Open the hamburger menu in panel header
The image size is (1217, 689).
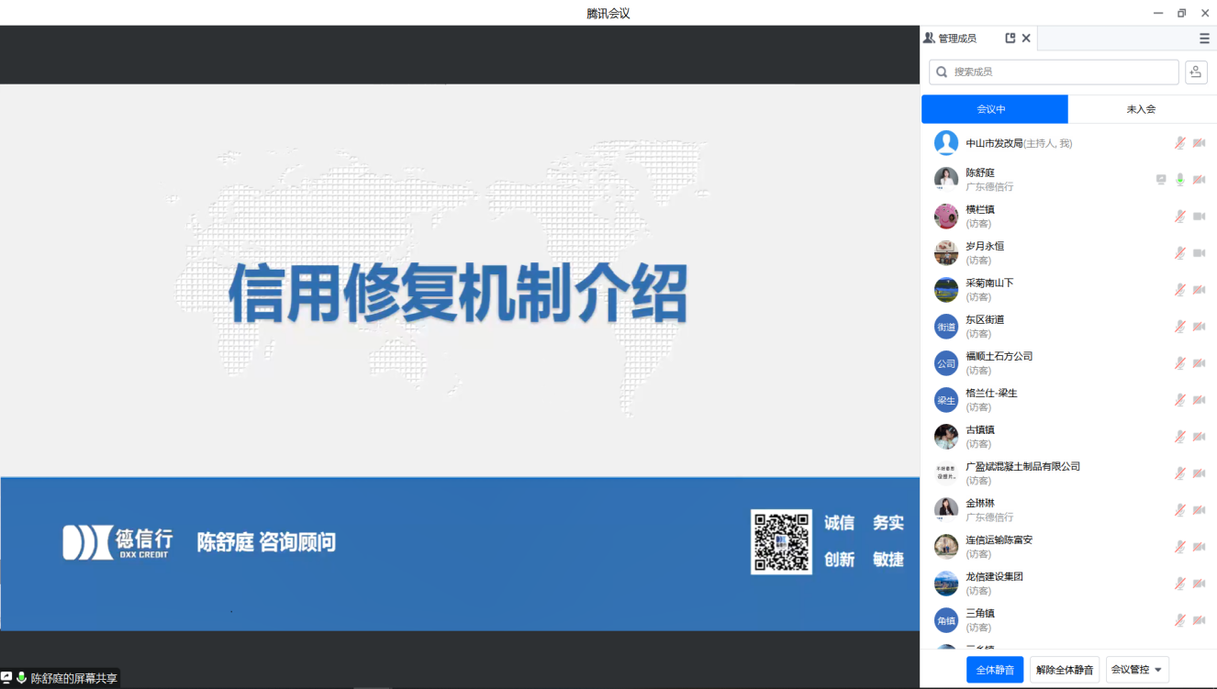(x=1204, y=39)
